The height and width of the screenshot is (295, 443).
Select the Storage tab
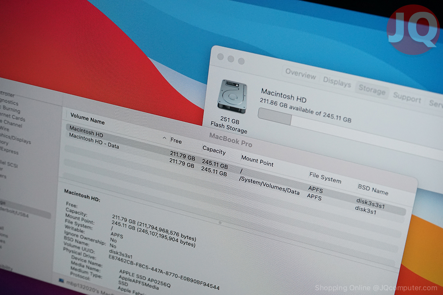pyautogui.click(x=371, y=90)
